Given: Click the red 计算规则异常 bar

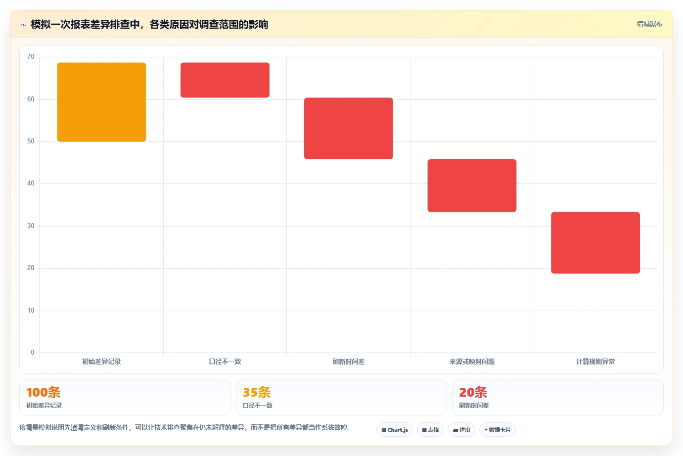Looking at the screenshot, I should (x=595, y=243).
